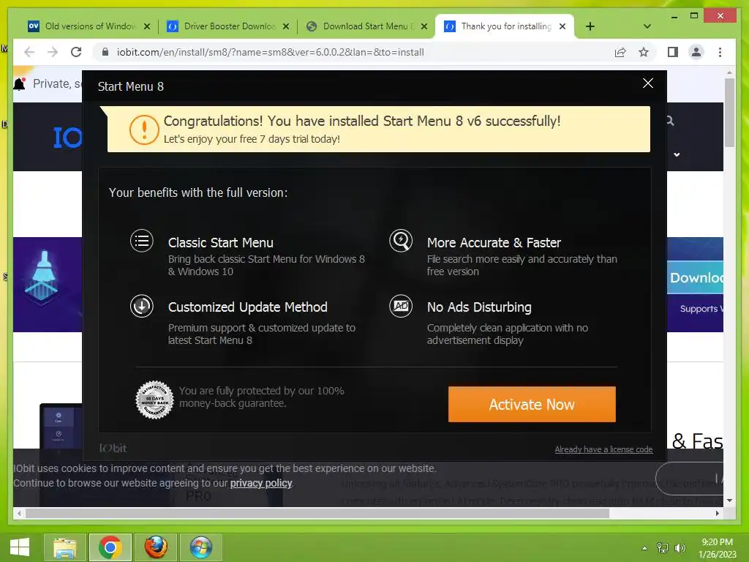Click the IObit logo on the webpage

click(67, 138)
